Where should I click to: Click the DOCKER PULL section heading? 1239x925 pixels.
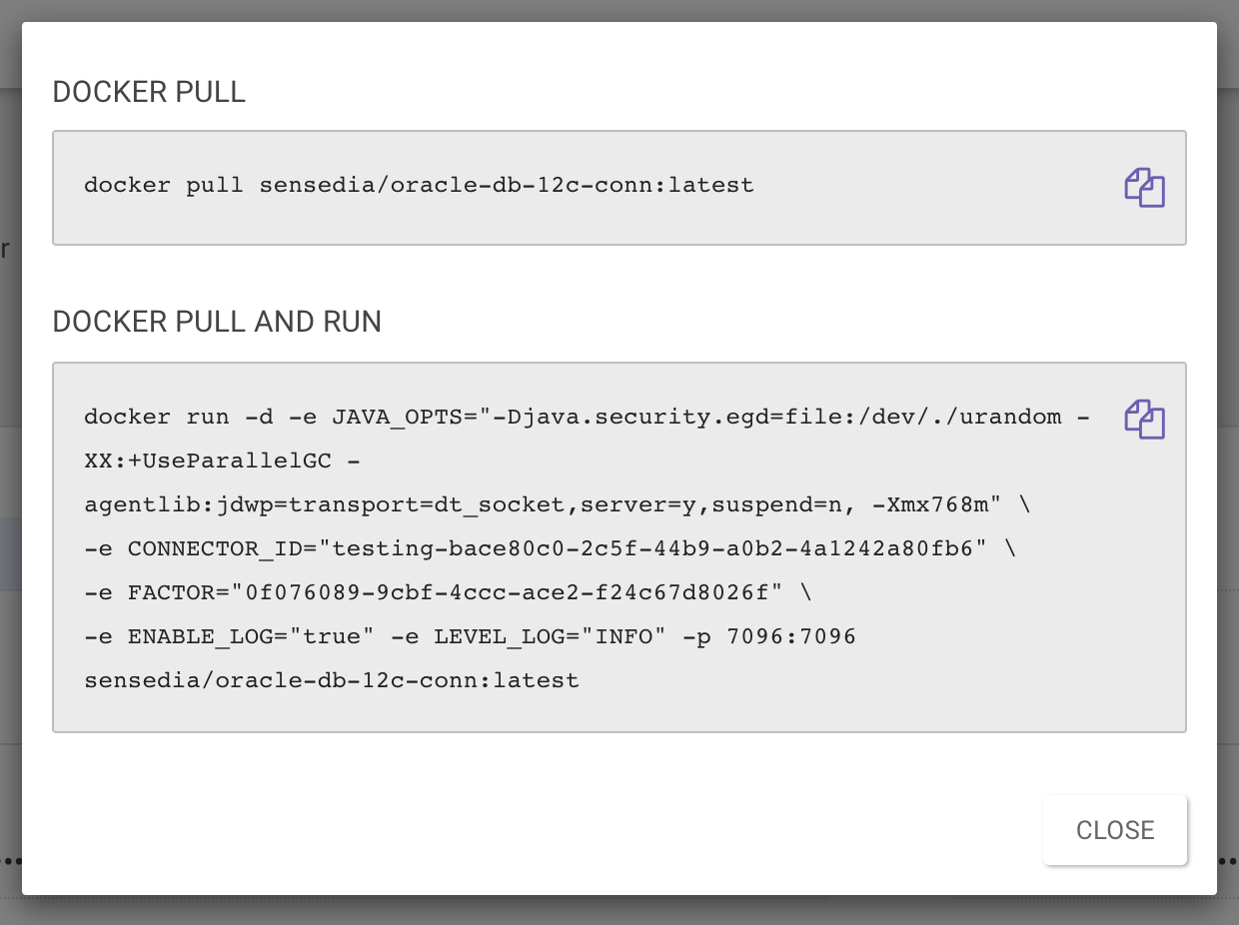[148, 91]
